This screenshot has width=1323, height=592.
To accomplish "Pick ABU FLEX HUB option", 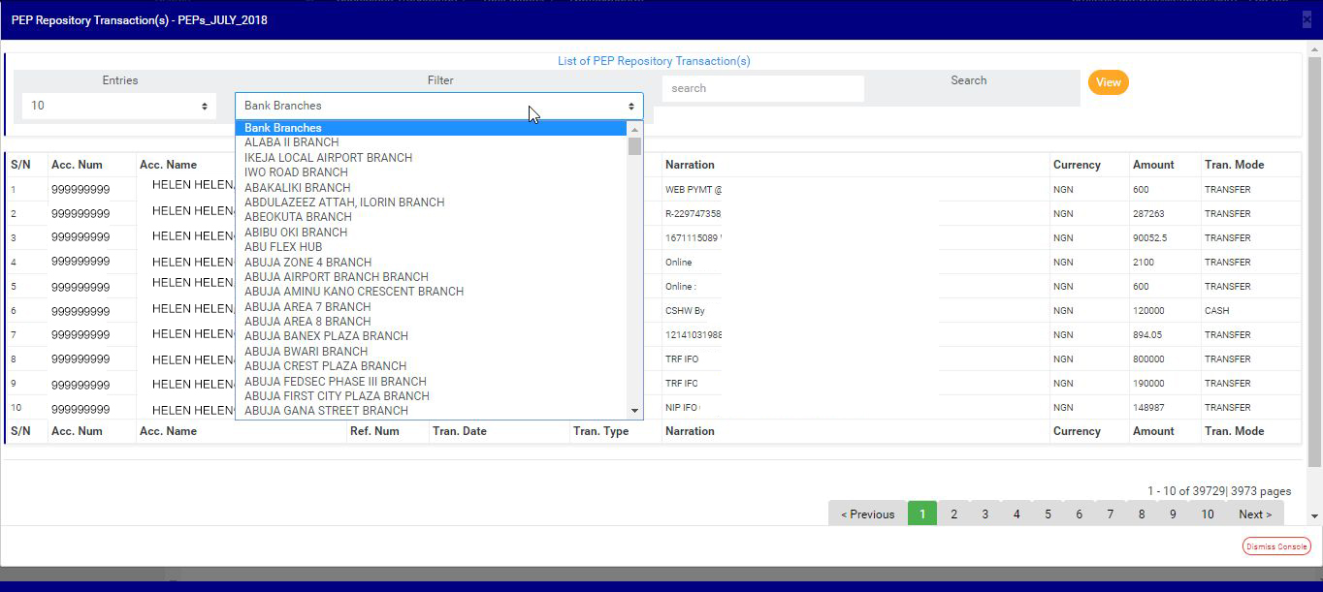I will (283, 247).
